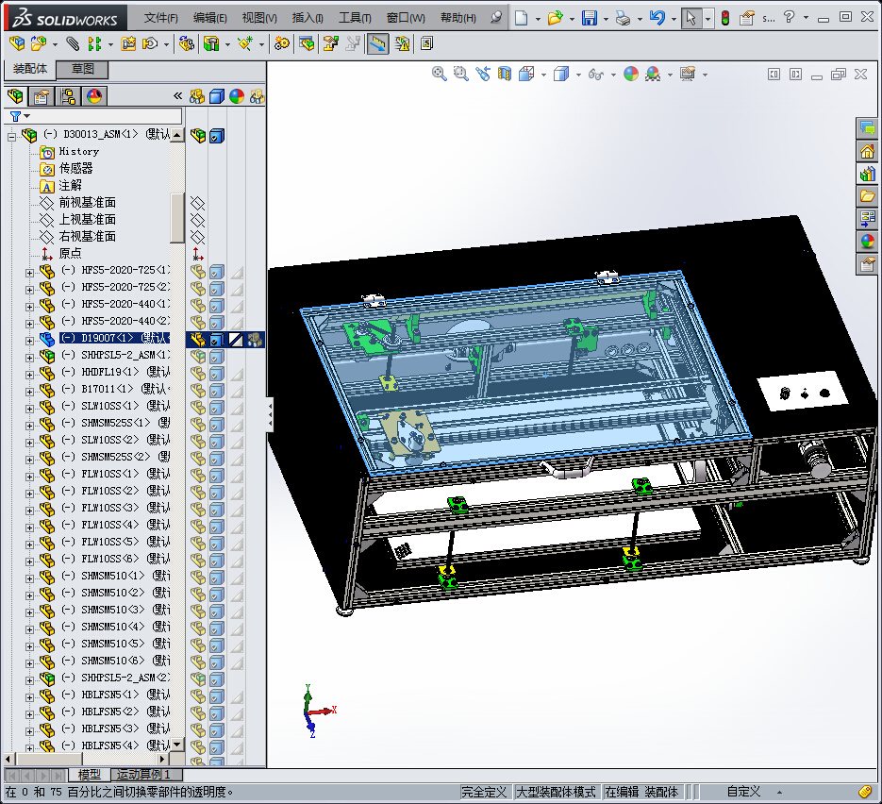The image size is (882, 804).
Task: Toggle the active measure tool toolbar button
Action: (x=377, y=43)
